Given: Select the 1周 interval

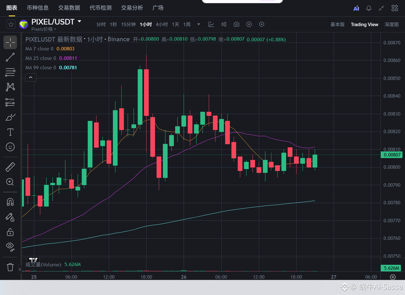Looking at the screenshot, I should tap(187, 24).
